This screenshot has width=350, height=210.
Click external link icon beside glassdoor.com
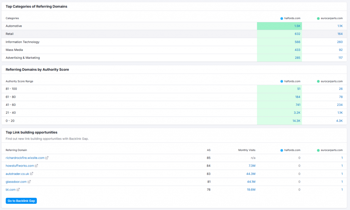point(29,182)
